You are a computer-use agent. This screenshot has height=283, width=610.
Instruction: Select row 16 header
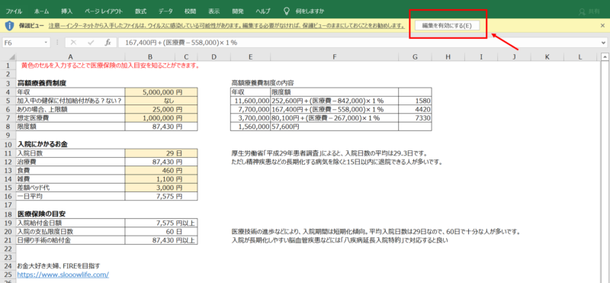point(8,196)
